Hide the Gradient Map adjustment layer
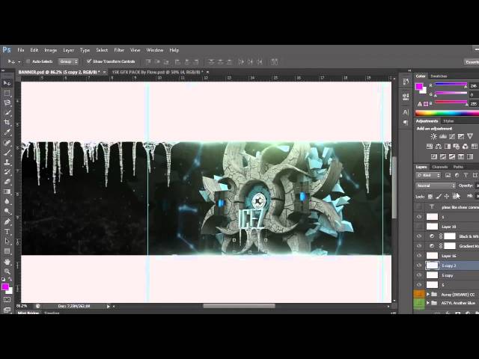Viewport: 479px width, 359px height. (x=419, y=246)
